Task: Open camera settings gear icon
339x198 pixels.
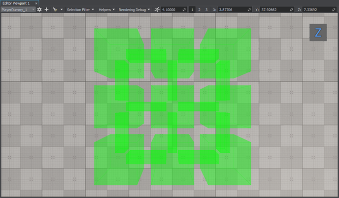Action: click(x=39, y=9)
